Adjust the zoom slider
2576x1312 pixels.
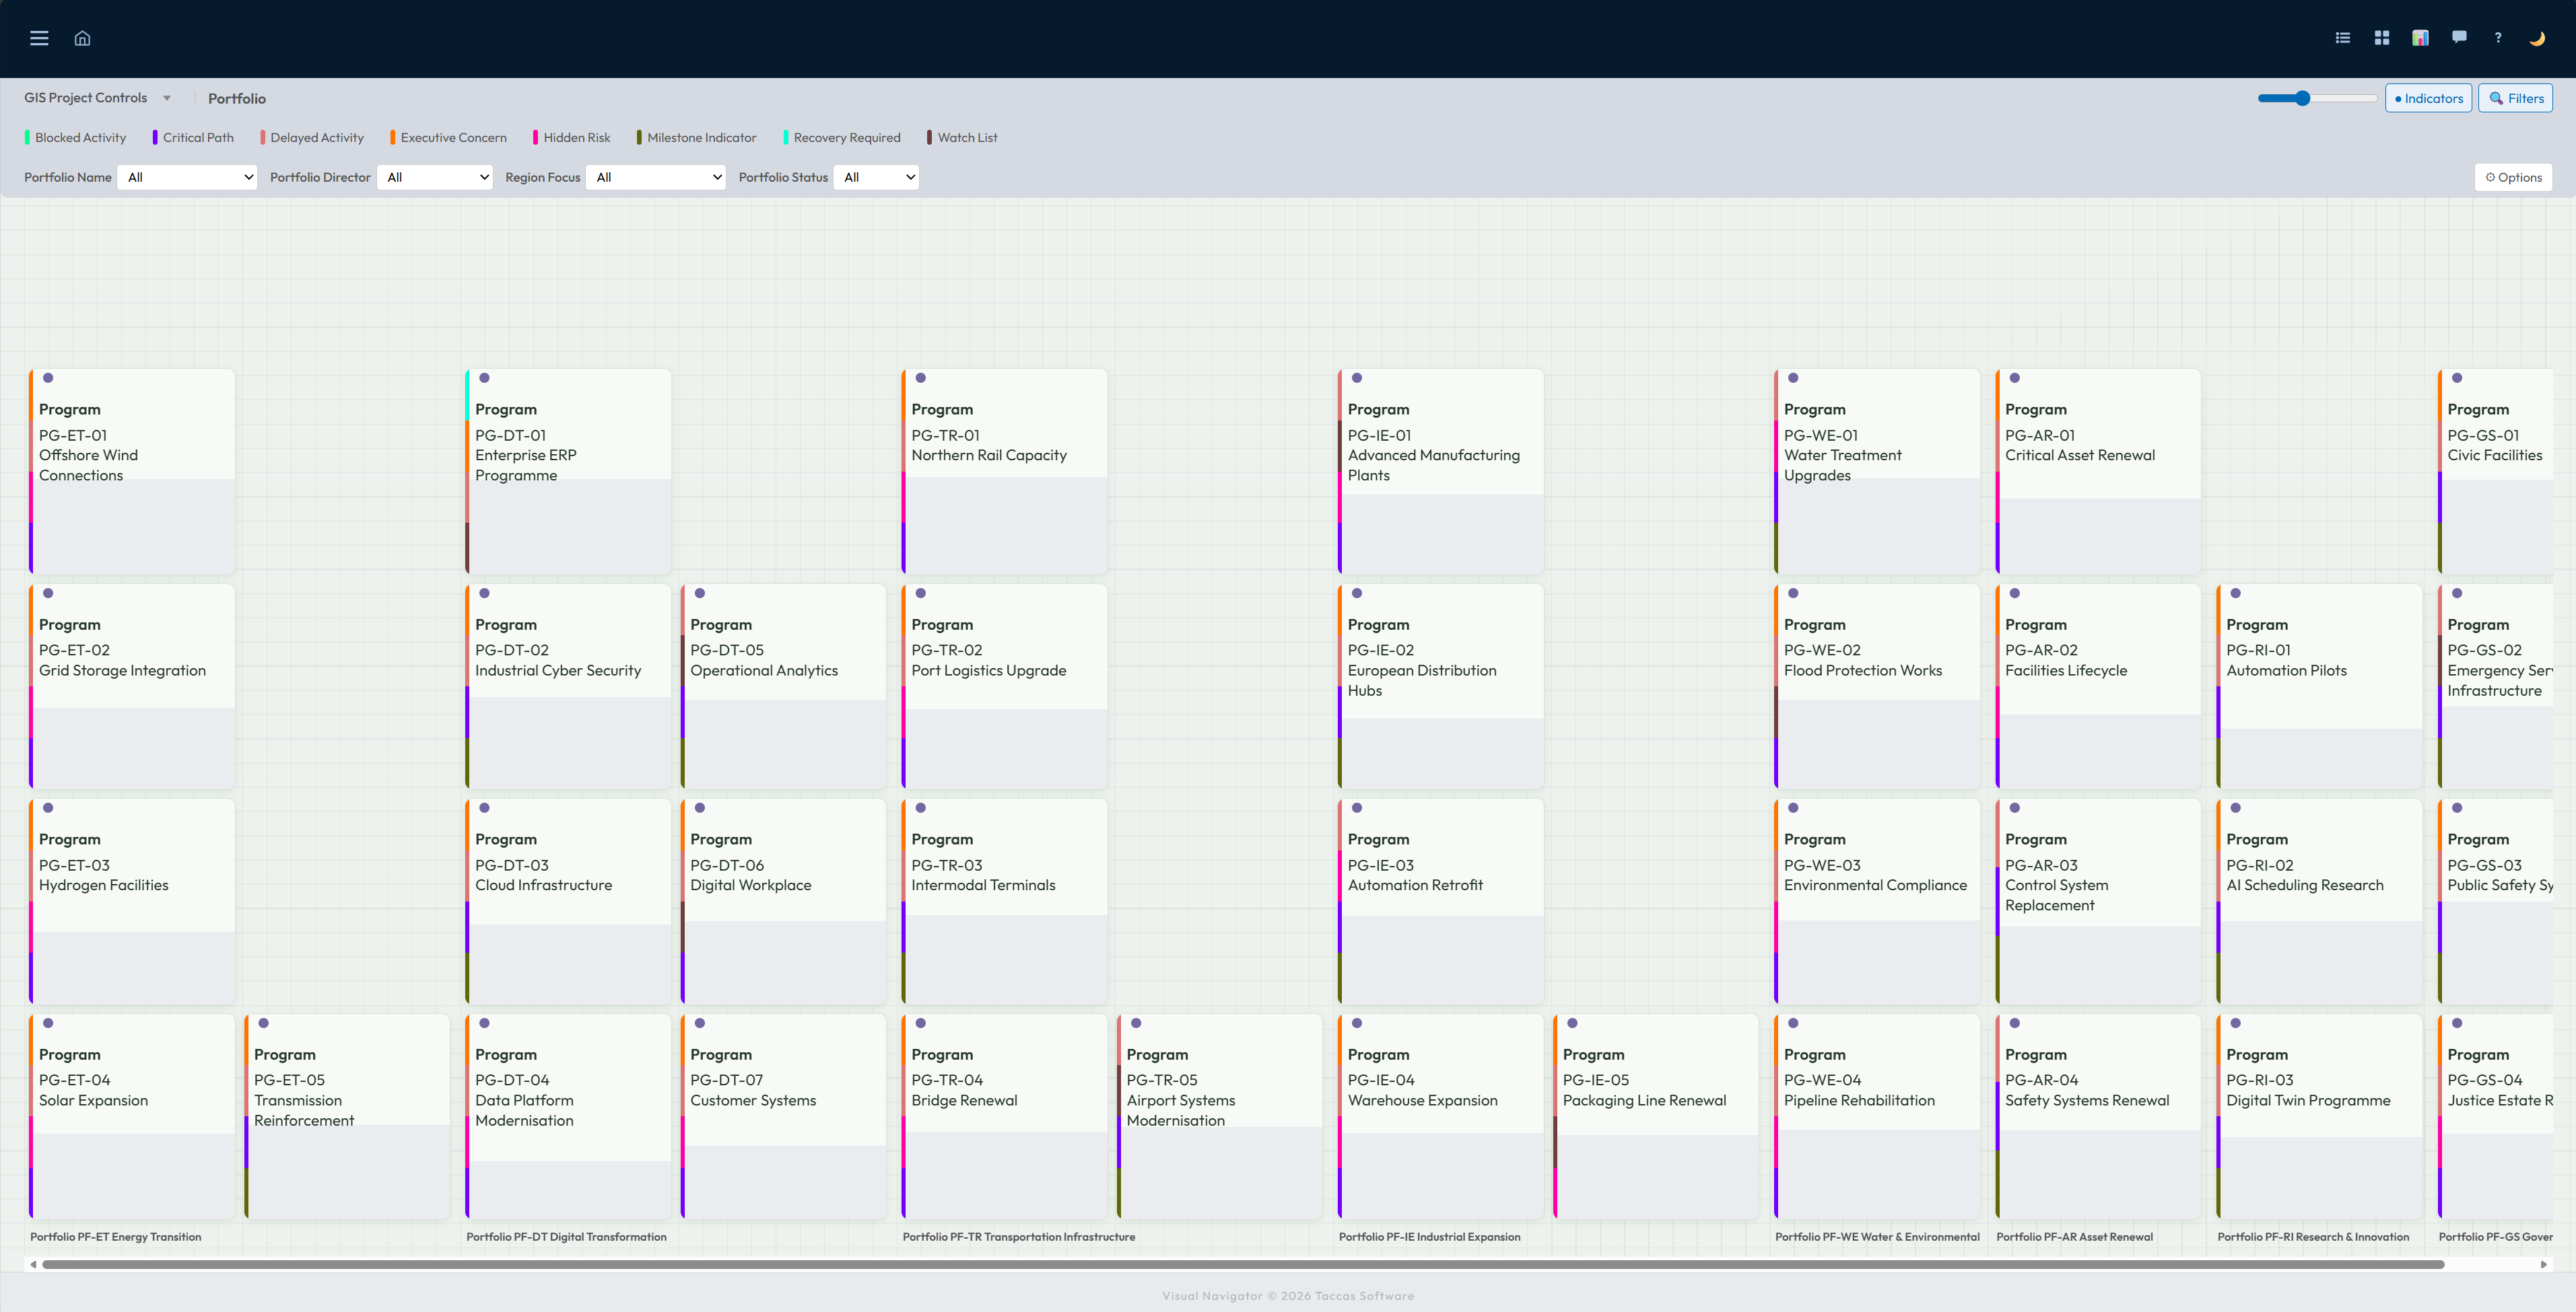click(2317, 98)
